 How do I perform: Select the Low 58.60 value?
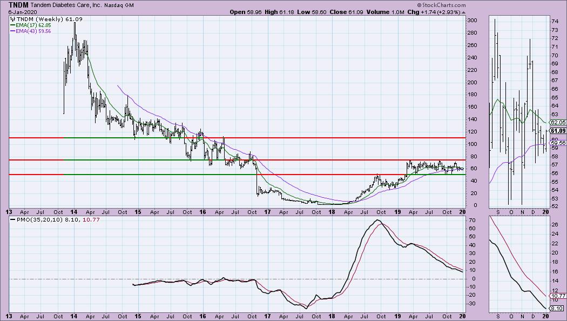click(x=312, y=12)
